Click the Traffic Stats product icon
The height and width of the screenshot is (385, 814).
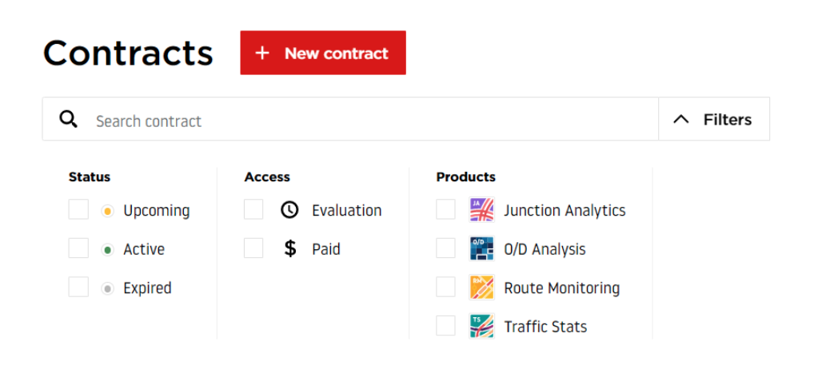point(481,326)
